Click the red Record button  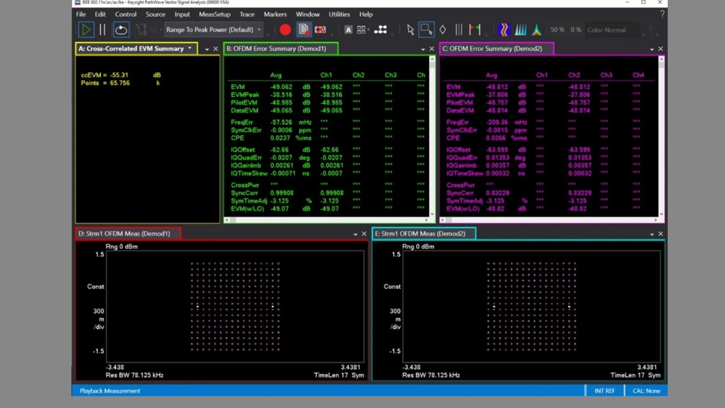click(285, 30)
